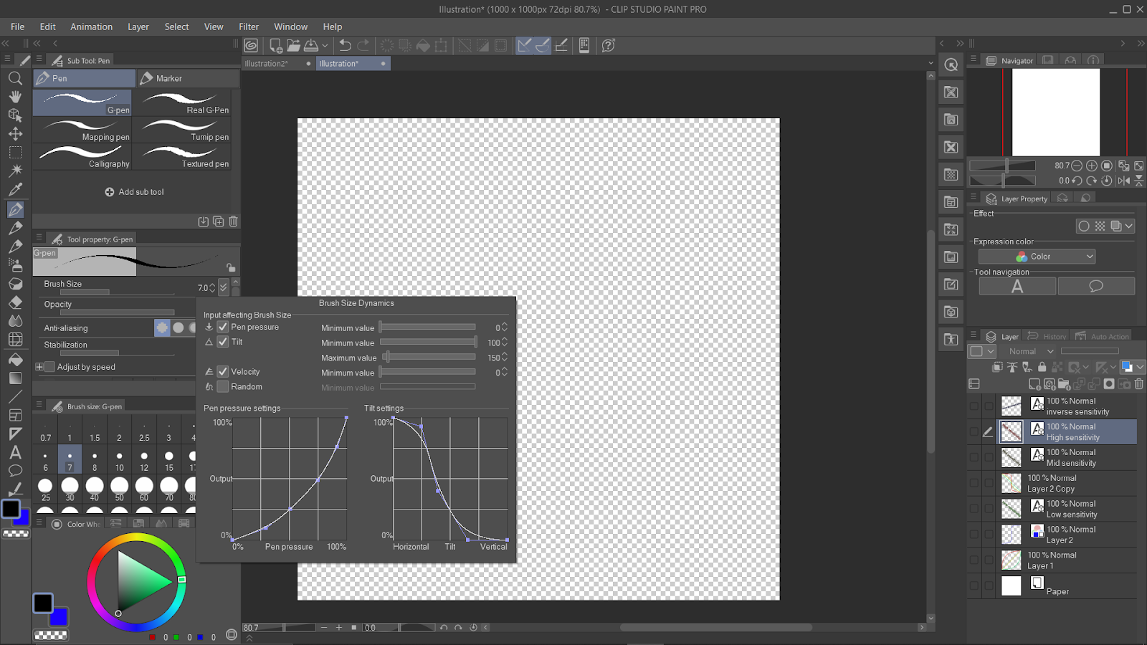The height and width of the screenshot is (645, 1147).
Task: Select the Text tool
Action: [15, 452]
